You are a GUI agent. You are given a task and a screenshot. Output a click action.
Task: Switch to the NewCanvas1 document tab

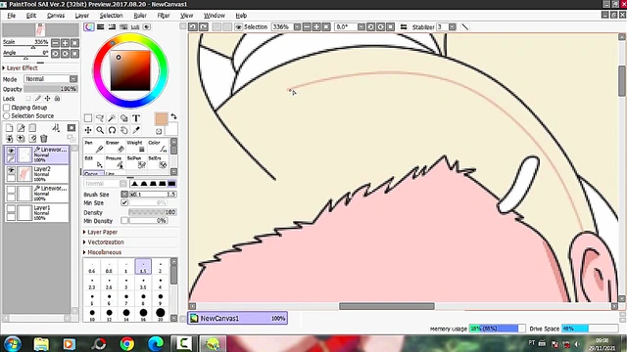tap(237, 318)
